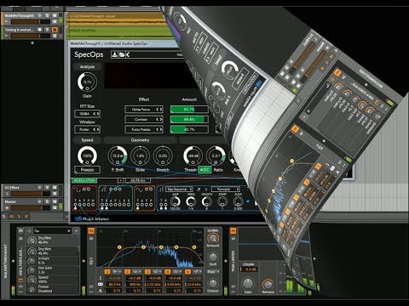Toggle the Peak Limiter device power icon
Image resolution: width=409 pixels, height=306 pixels.
click(x=233, y=231)
